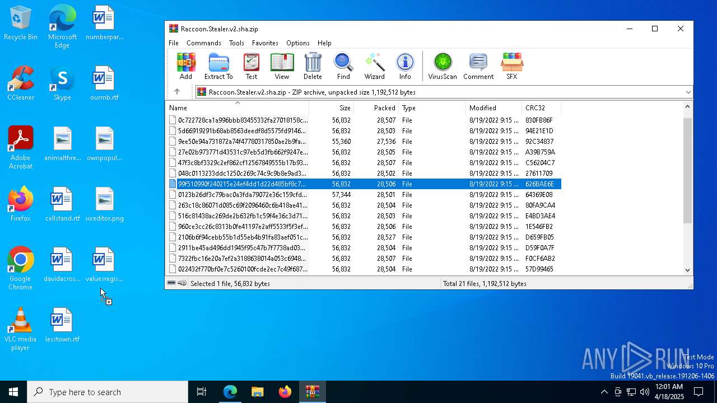Screen dimensions: 717x403
Task: Click the WinRAR taskbar button
Action: click(x=313, y=392)
